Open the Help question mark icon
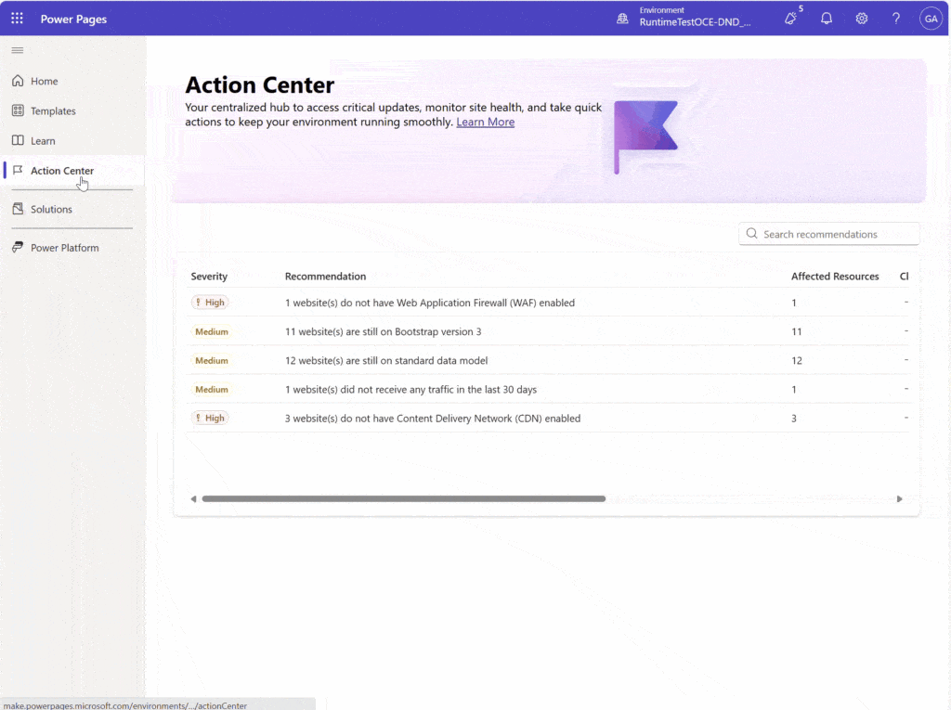Viewport: 951px width, 710px height. 896,19
